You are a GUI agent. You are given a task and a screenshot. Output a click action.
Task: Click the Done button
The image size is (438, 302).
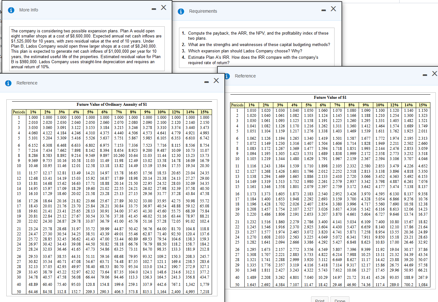[340, 300]
